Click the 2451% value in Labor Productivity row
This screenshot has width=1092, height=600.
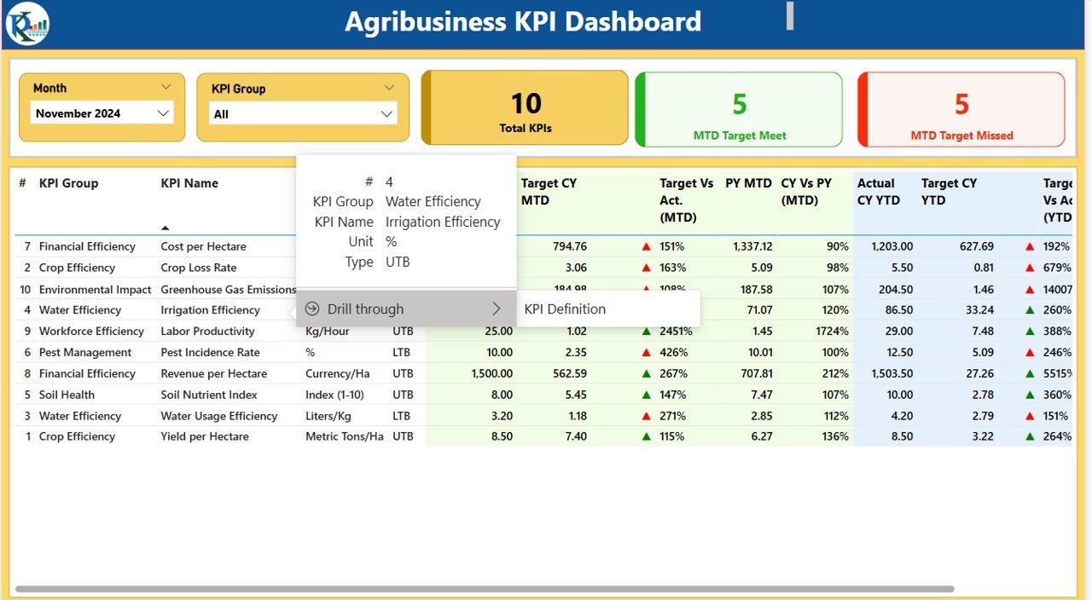pyautogui.click(x=676, y=332)
